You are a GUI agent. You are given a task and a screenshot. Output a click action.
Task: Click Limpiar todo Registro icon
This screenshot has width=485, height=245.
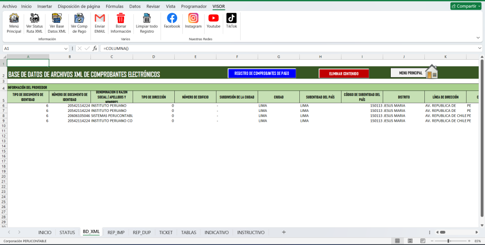click(147, 18)
